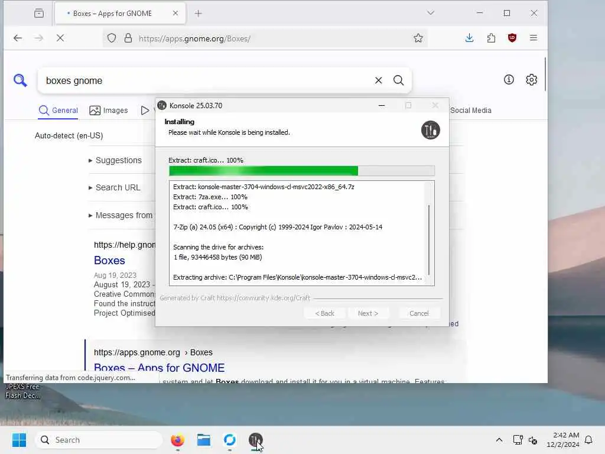Open JPEXS Free Flash Decompiler desktop shortcut
The width and height of the screenshot is (605, 454).
(22, 391)
